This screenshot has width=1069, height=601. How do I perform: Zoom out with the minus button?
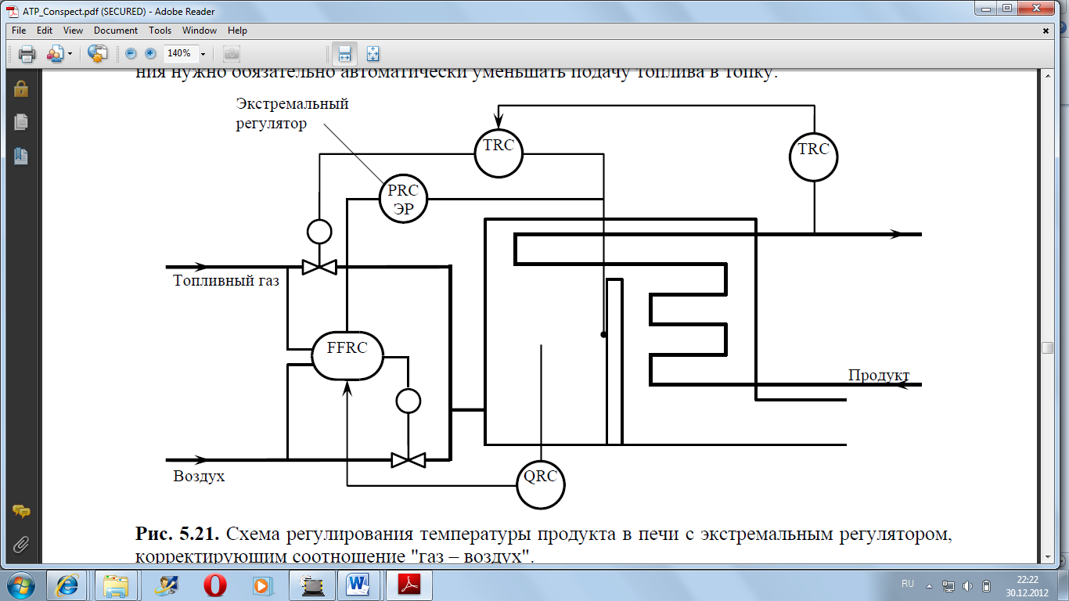click(131, 53)
